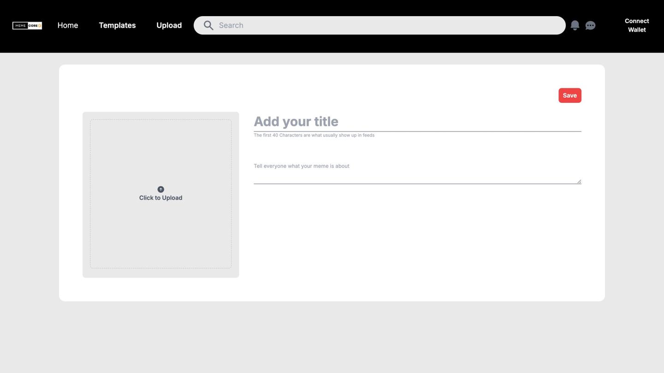Open the Upload page

(x=169, y=25)
